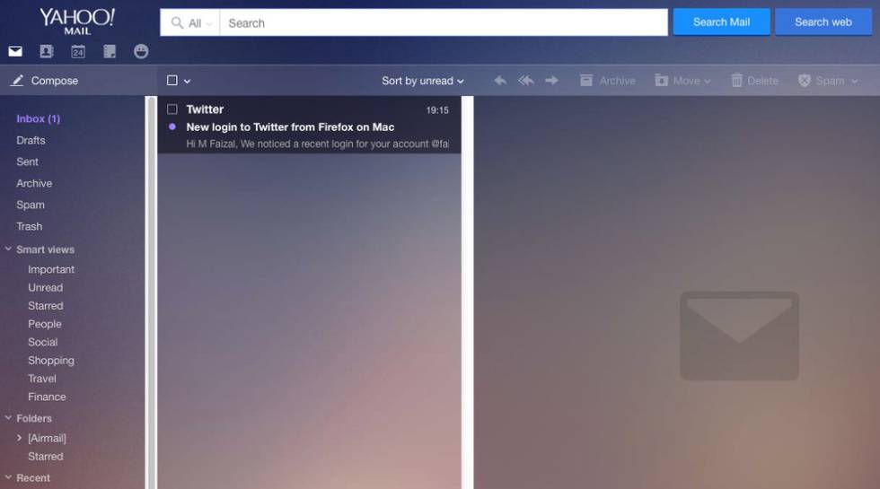This screenshot has height=489, width=880.
Task: Open the Twitter new login email
Action: [x=309, y=125]
